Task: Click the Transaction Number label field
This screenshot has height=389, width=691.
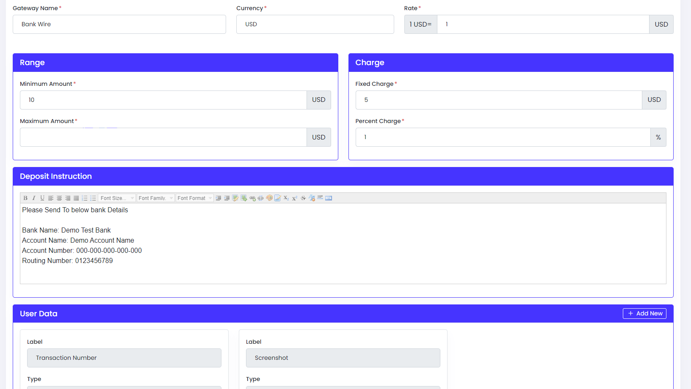Action: 124,358
